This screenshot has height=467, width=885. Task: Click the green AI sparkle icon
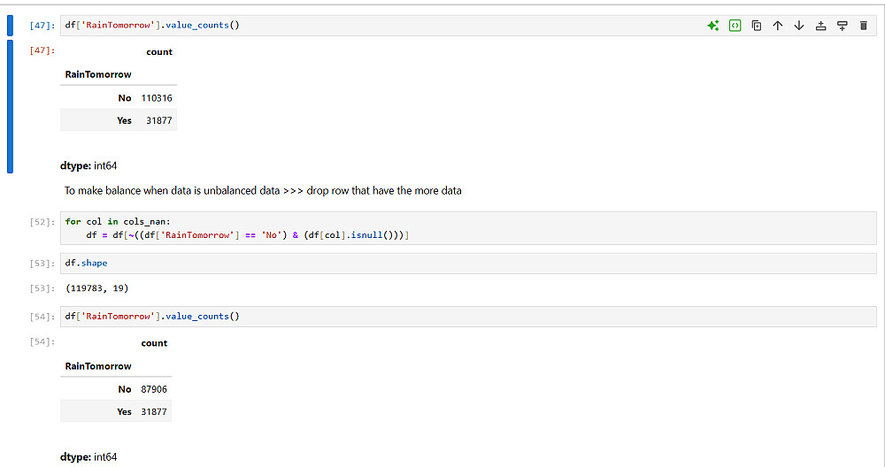click(713, 26)
